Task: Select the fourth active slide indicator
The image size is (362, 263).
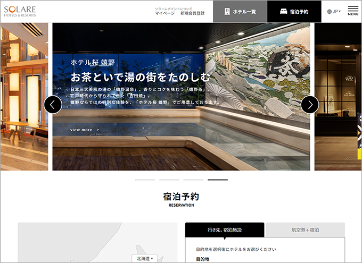Action: coord(218,180)
